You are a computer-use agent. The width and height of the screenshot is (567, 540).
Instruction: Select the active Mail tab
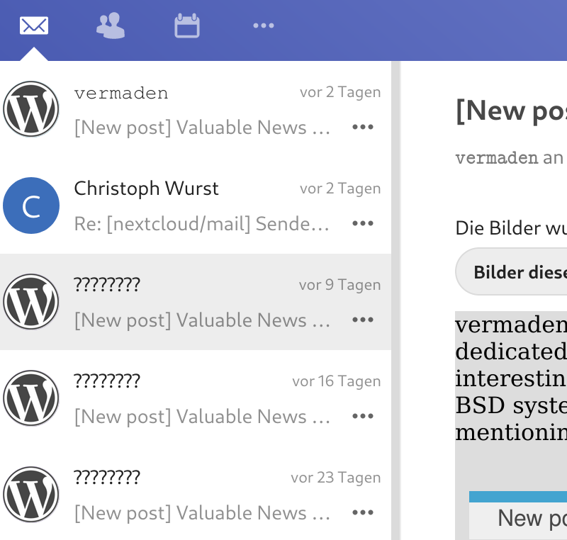(x=34, y=26)
